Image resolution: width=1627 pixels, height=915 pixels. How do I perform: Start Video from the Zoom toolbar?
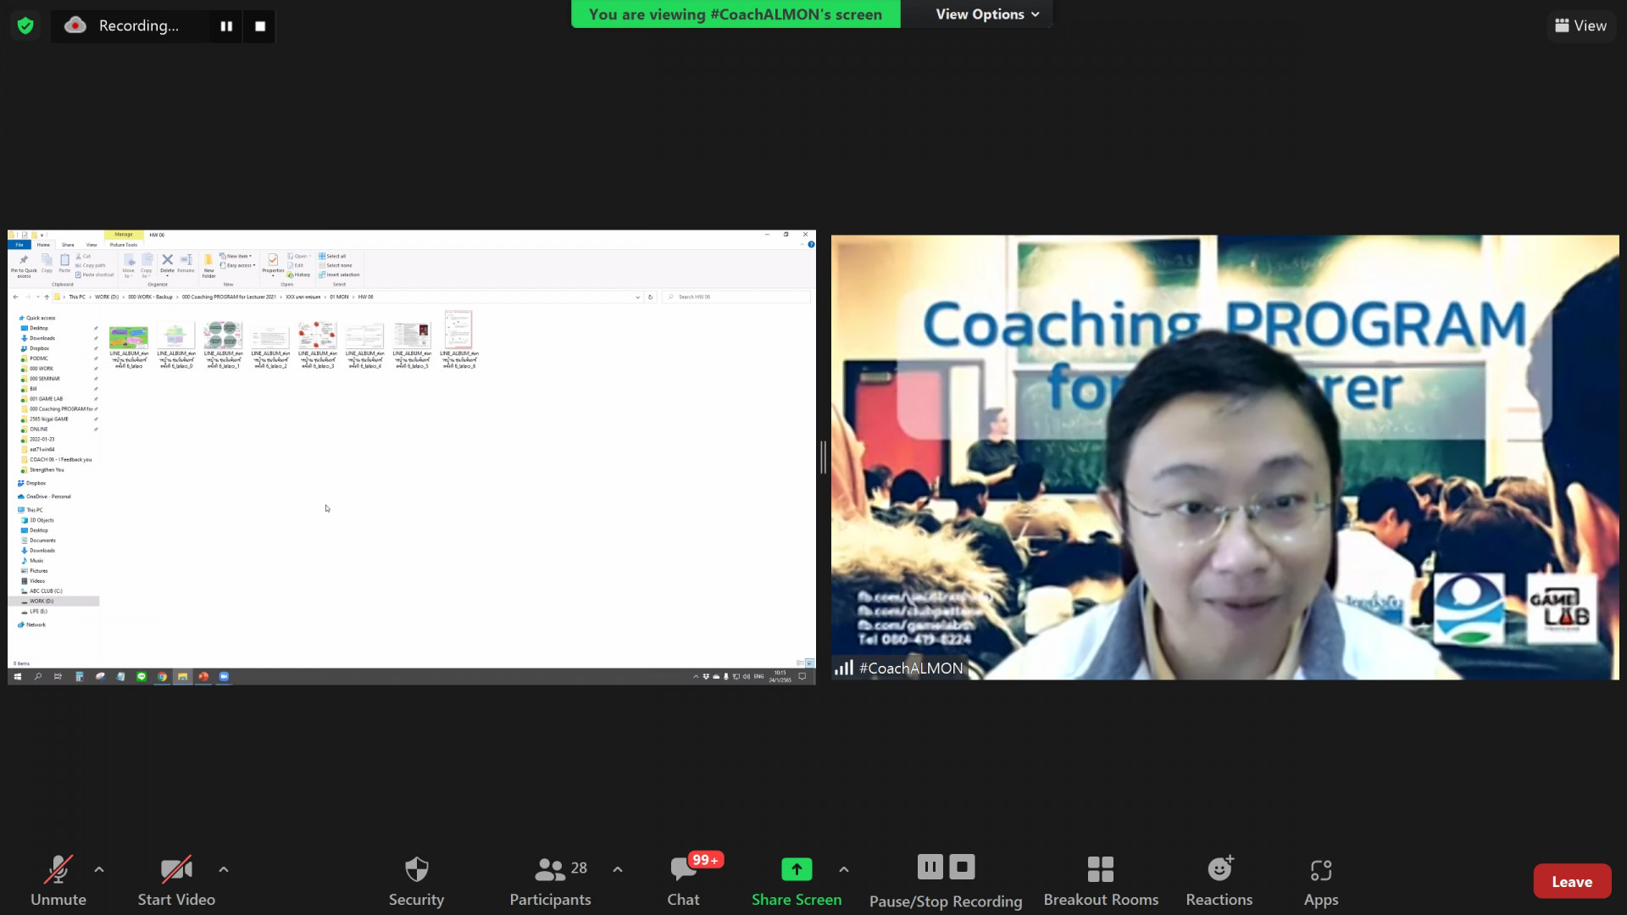(176, 881)
